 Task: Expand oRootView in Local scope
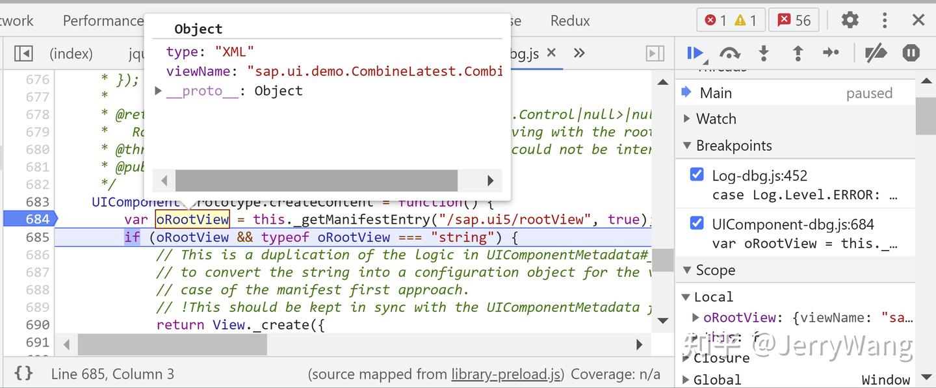pos(695,318)
